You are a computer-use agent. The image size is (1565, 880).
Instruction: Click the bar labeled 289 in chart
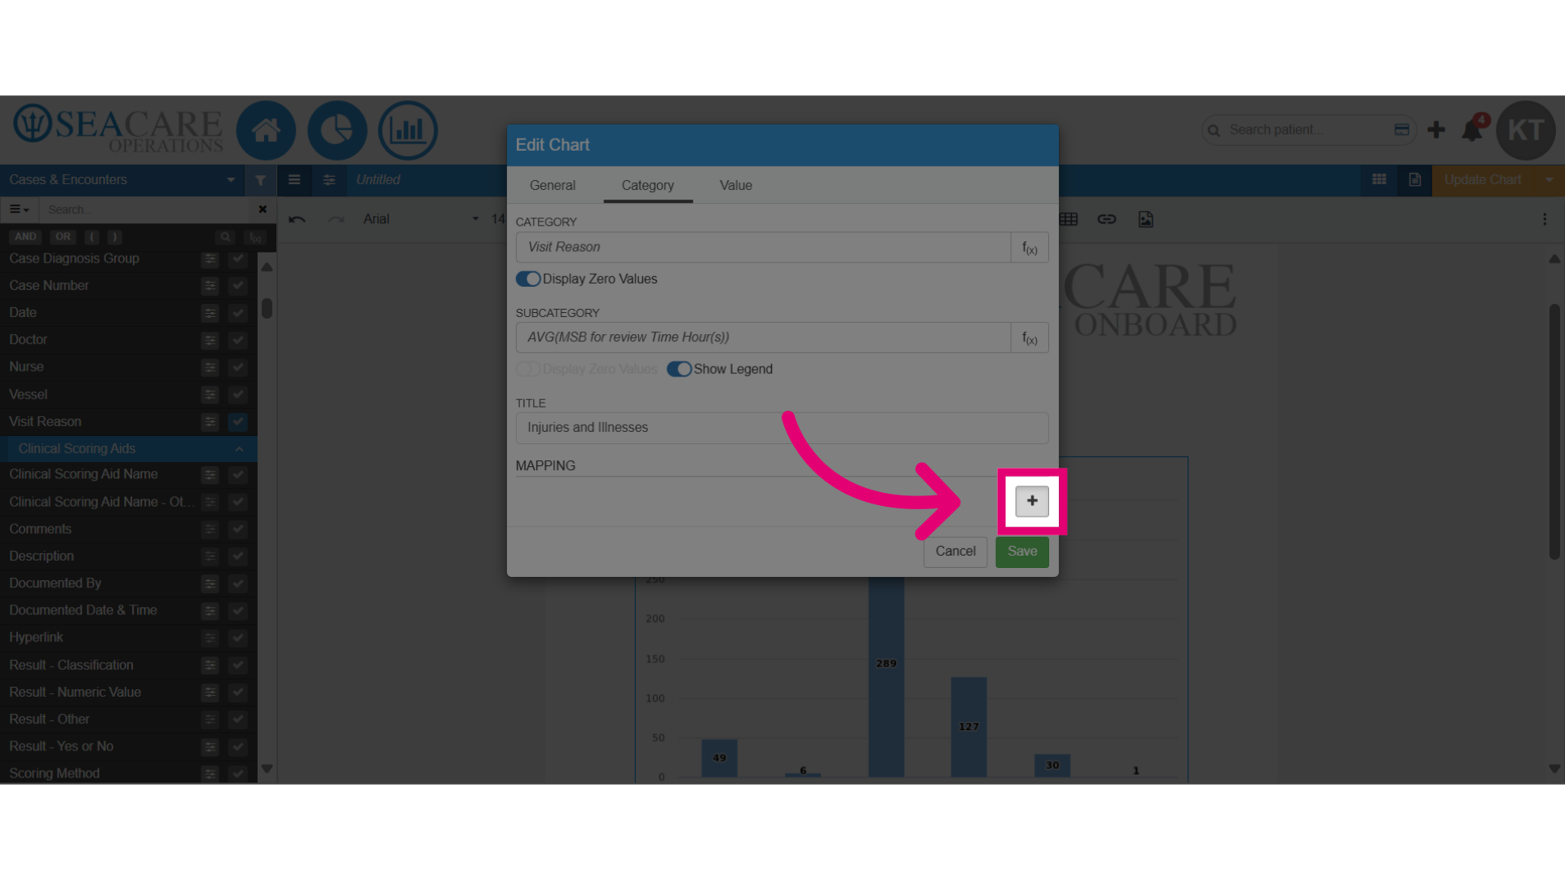click(886, 676)
